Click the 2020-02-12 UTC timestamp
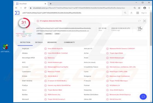The height and width of the screenshot is (103, 153). pyautogui.click(x=121, y=28)
